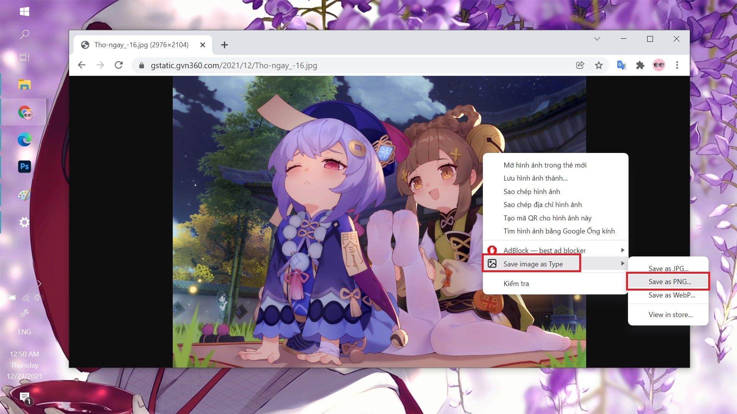Choose 'Save as JPG...'
This screenshot has width=737, height=414.
pyautogui.click(x=668, y=268)
